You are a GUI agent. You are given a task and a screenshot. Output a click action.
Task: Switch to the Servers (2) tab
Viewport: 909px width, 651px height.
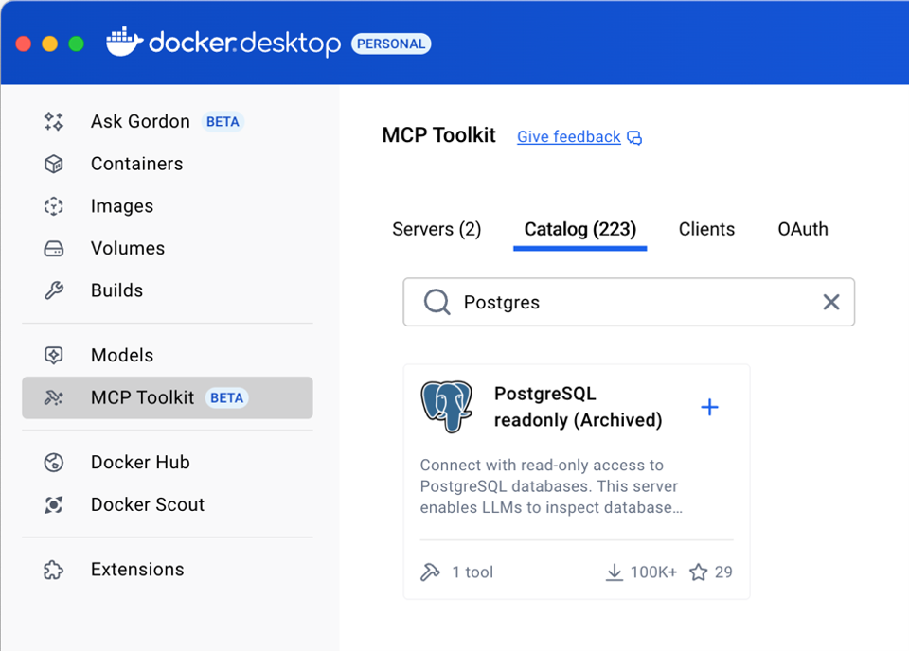click(x=437, y=229)
